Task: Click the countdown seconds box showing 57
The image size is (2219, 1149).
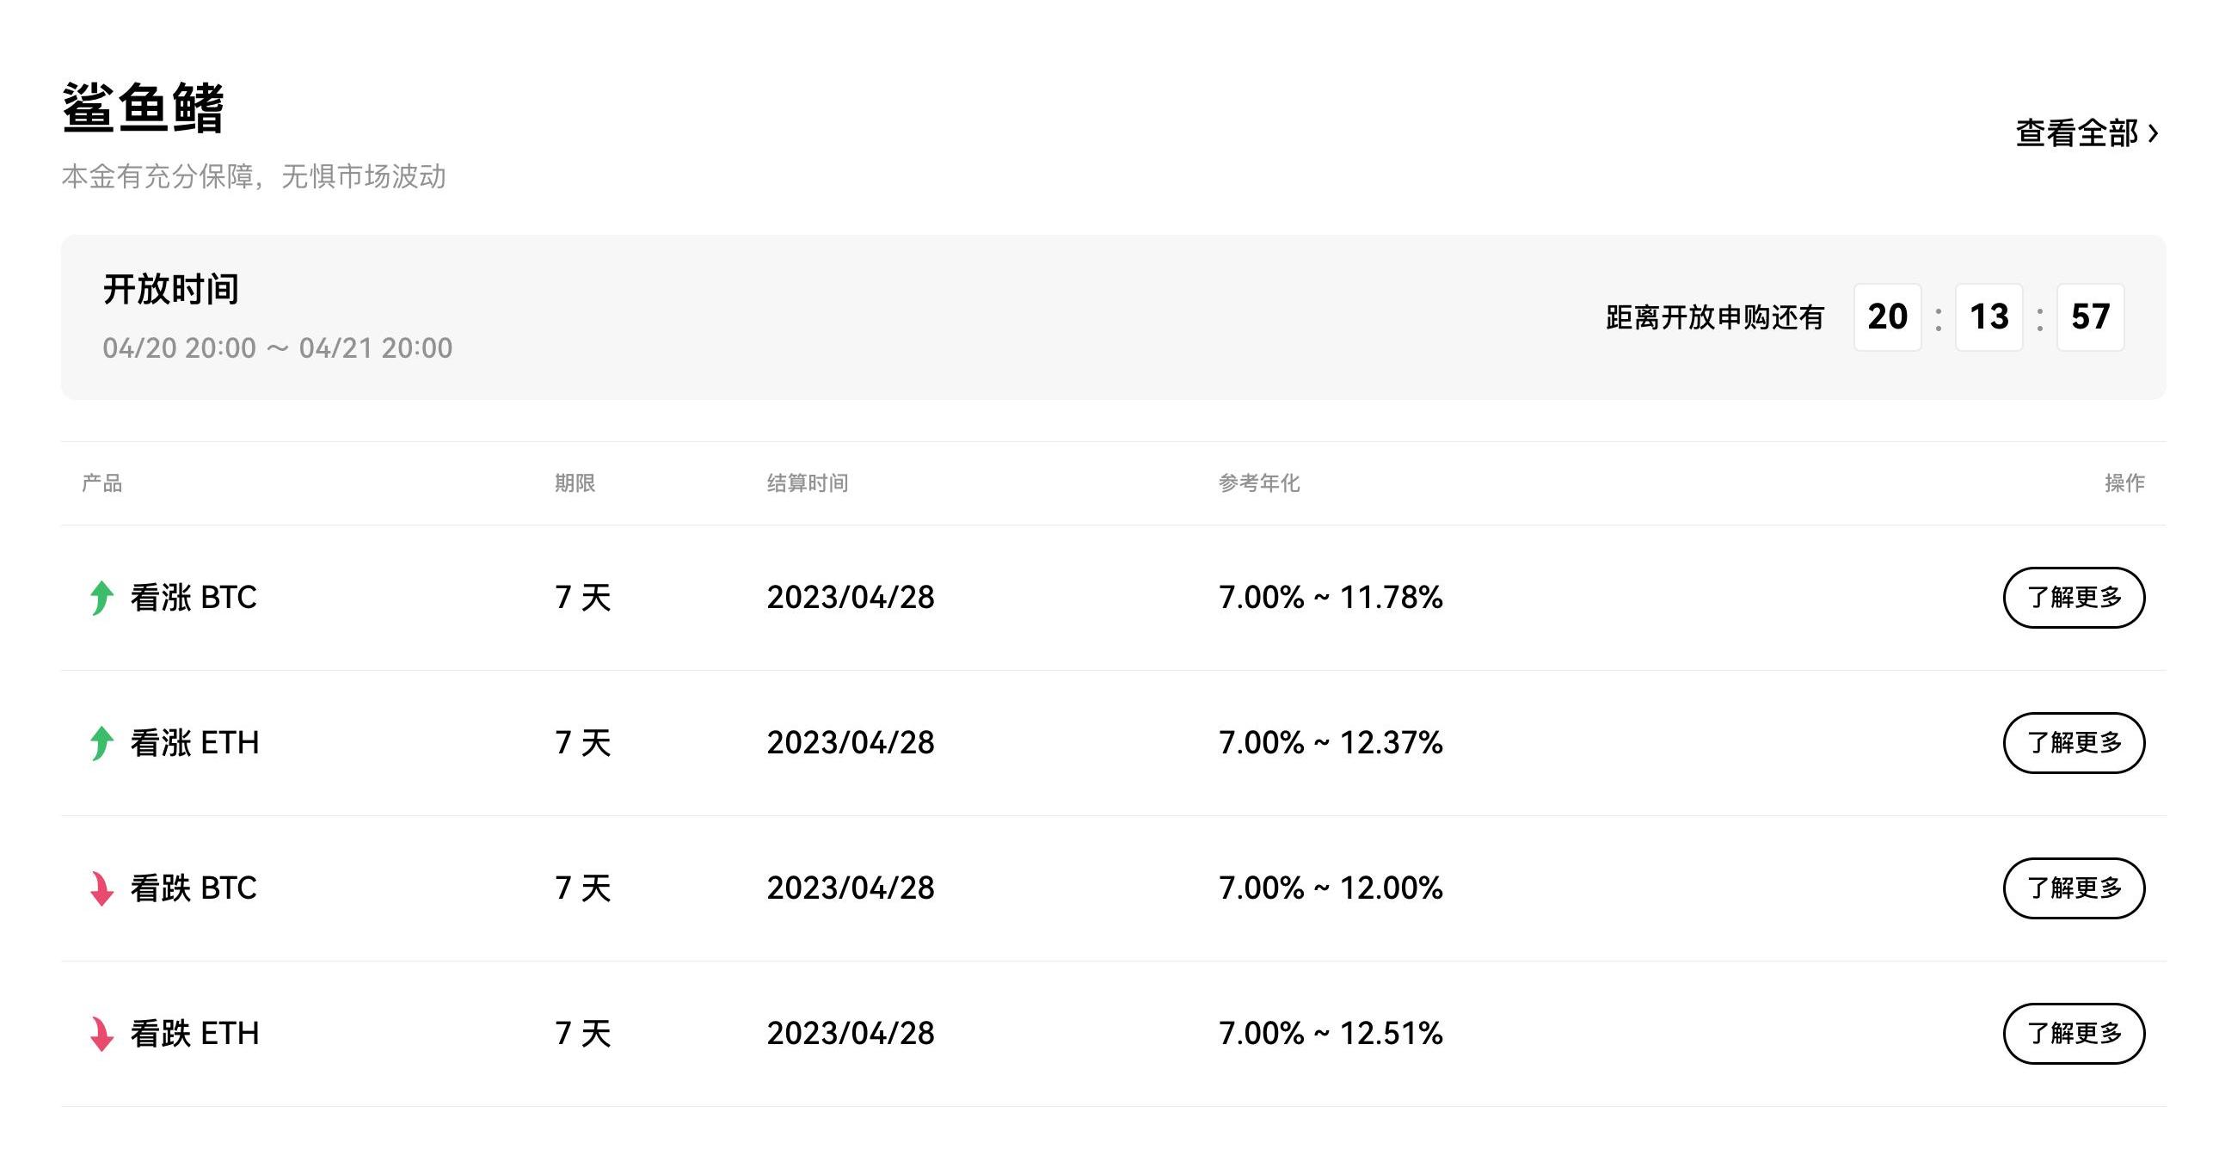Action: click(x=2090, y=317)
